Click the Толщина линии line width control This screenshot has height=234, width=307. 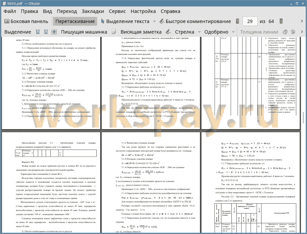(259, 32)
